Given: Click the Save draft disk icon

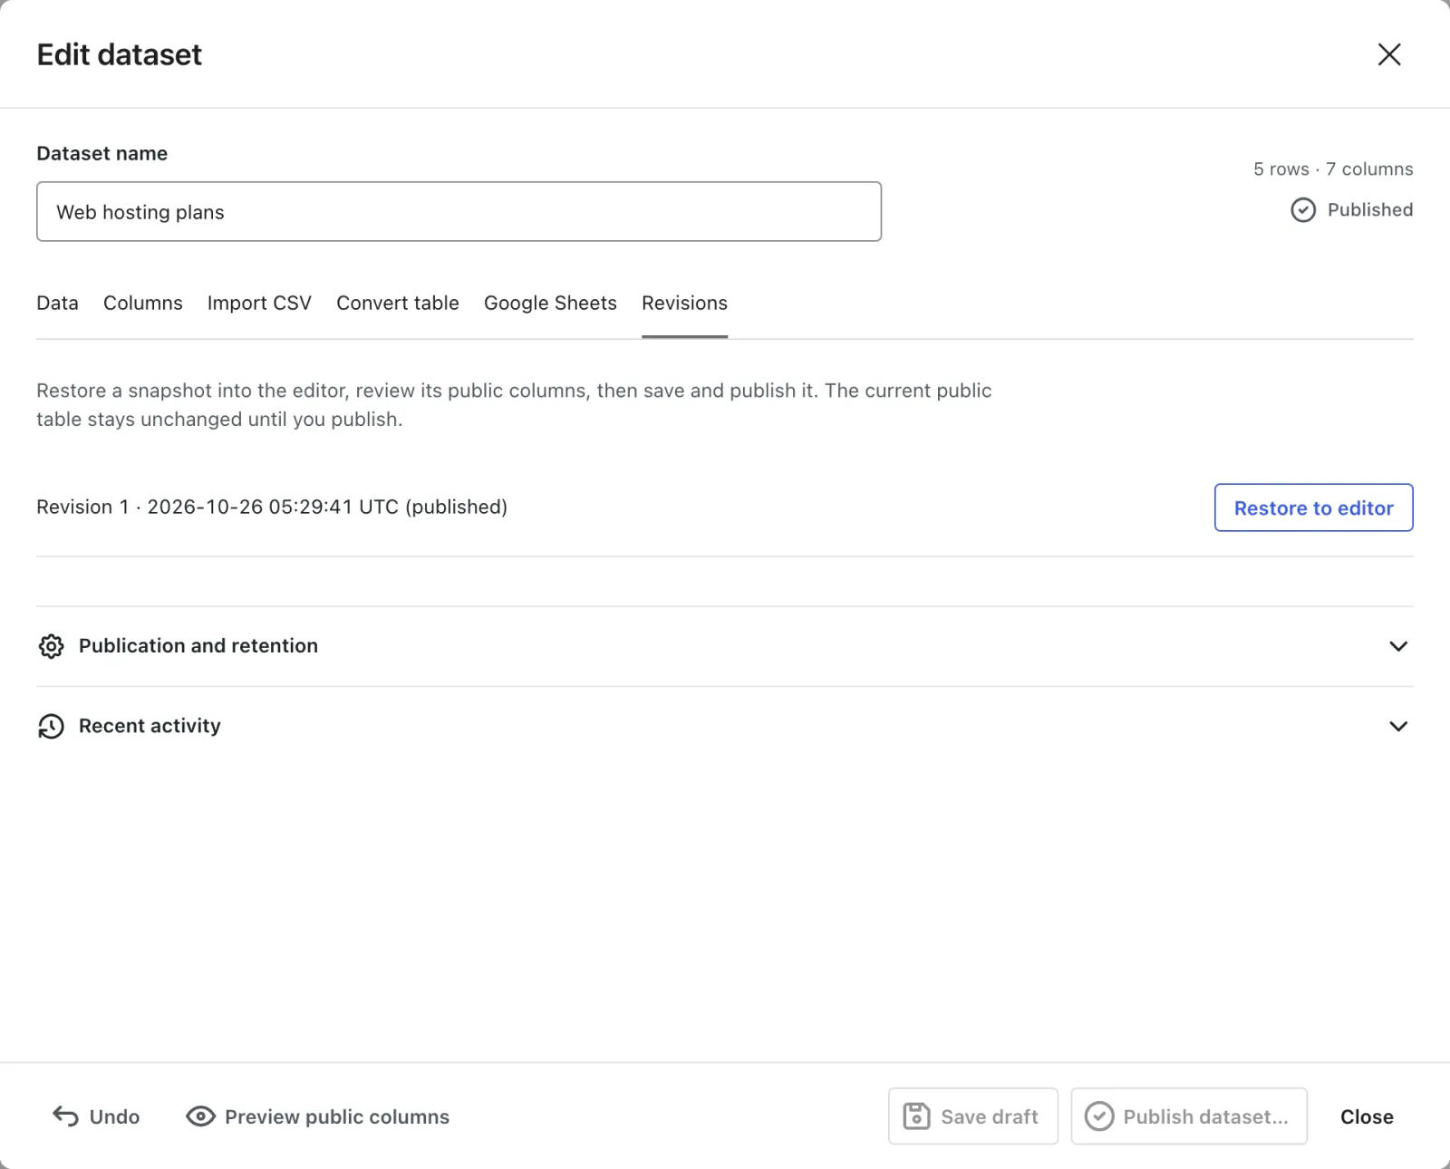Looking at the screenshot, I should [916, 1116].
